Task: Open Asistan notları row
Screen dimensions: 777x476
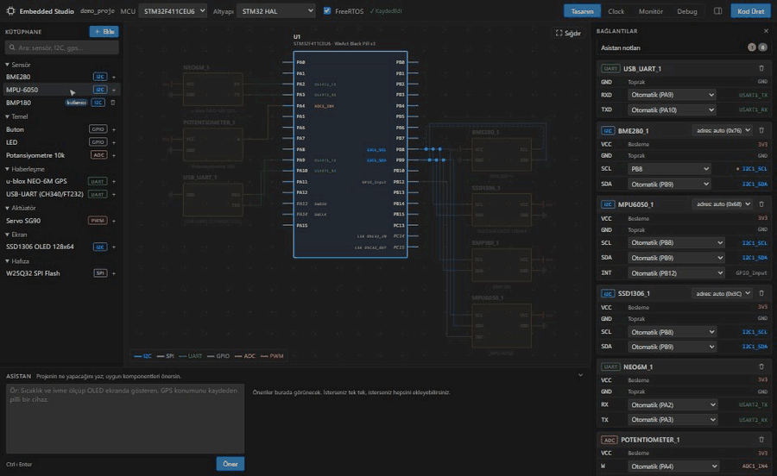Action: (684, 47)
